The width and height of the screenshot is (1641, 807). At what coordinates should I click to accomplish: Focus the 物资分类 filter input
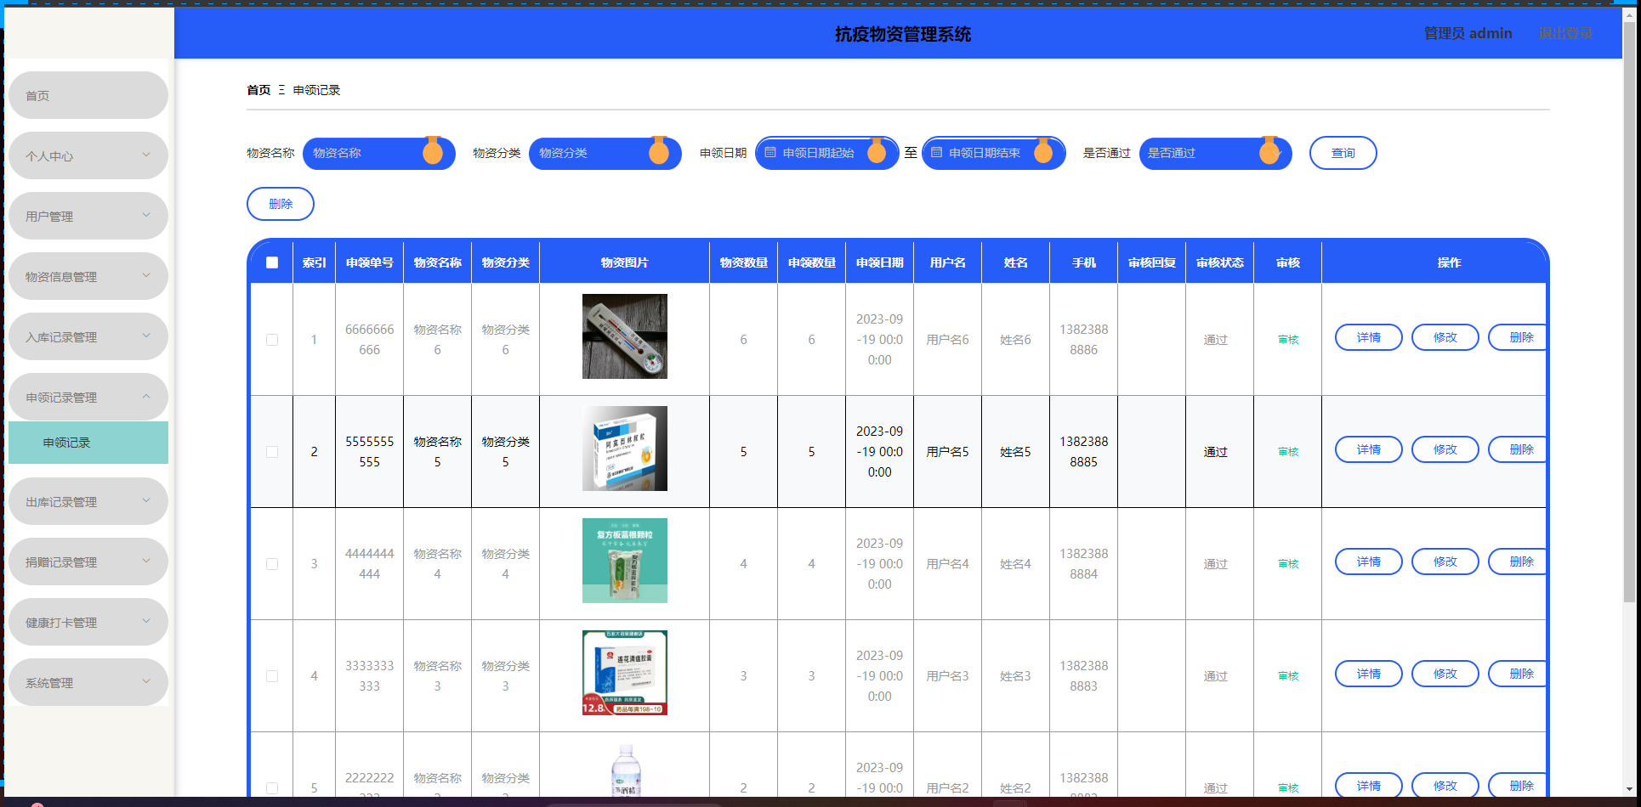(x=605, y=153)
